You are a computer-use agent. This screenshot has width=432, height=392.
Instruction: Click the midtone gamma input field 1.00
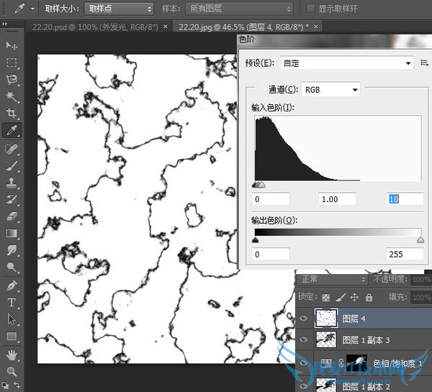point(338,199)
